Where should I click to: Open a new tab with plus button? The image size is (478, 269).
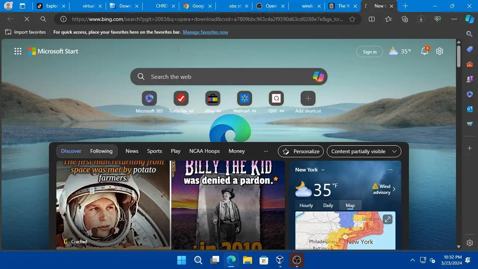click(x=405, y=6)
